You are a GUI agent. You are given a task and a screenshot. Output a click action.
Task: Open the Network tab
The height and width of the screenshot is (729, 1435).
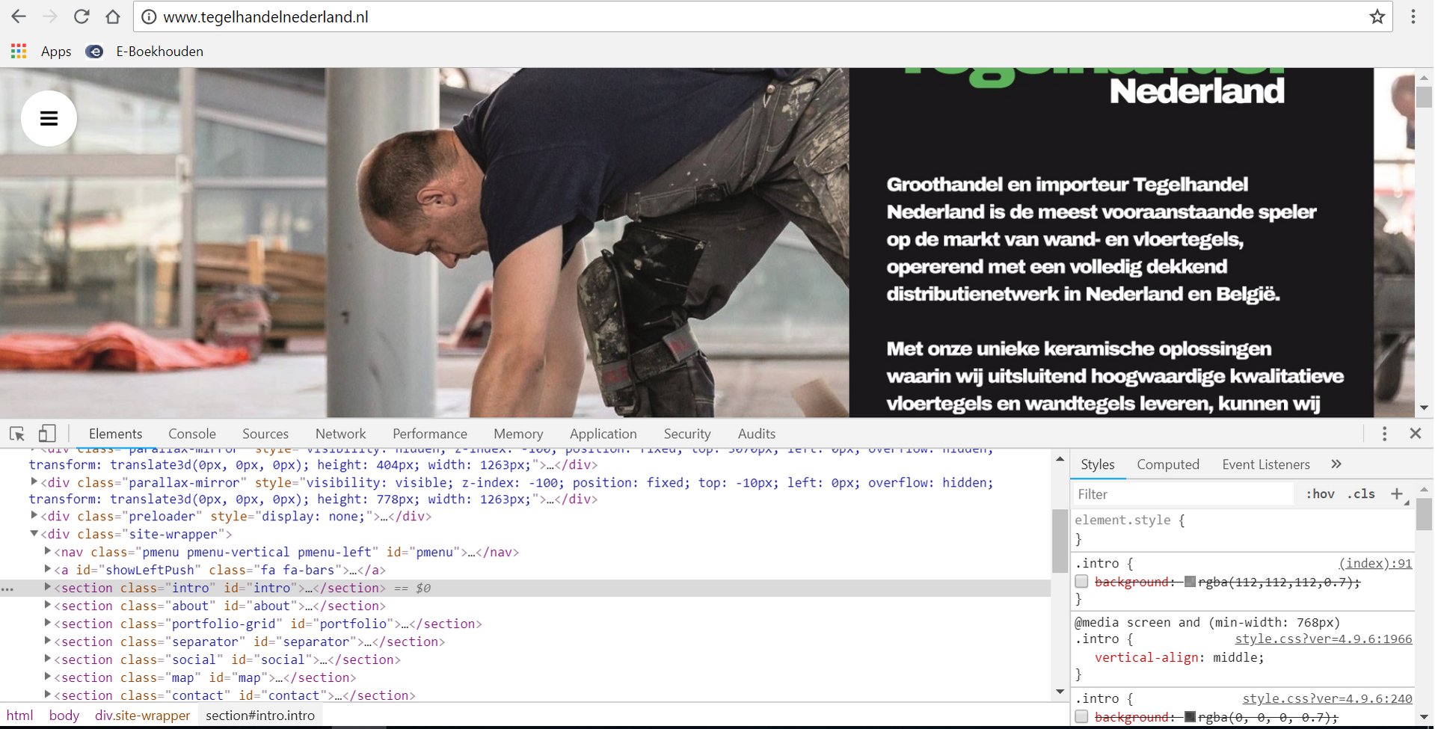coord(340,434)
